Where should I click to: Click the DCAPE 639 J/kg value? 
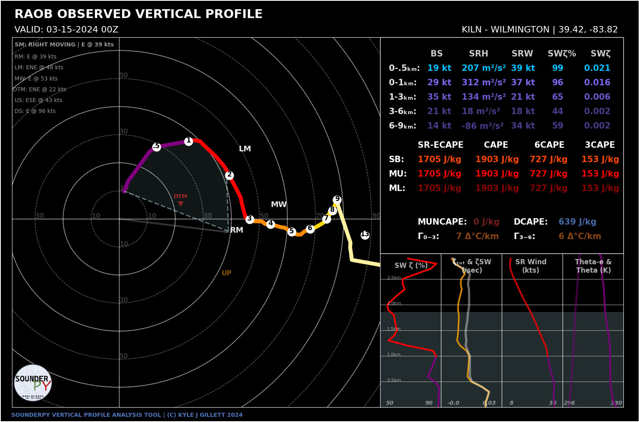pos(577,222)
